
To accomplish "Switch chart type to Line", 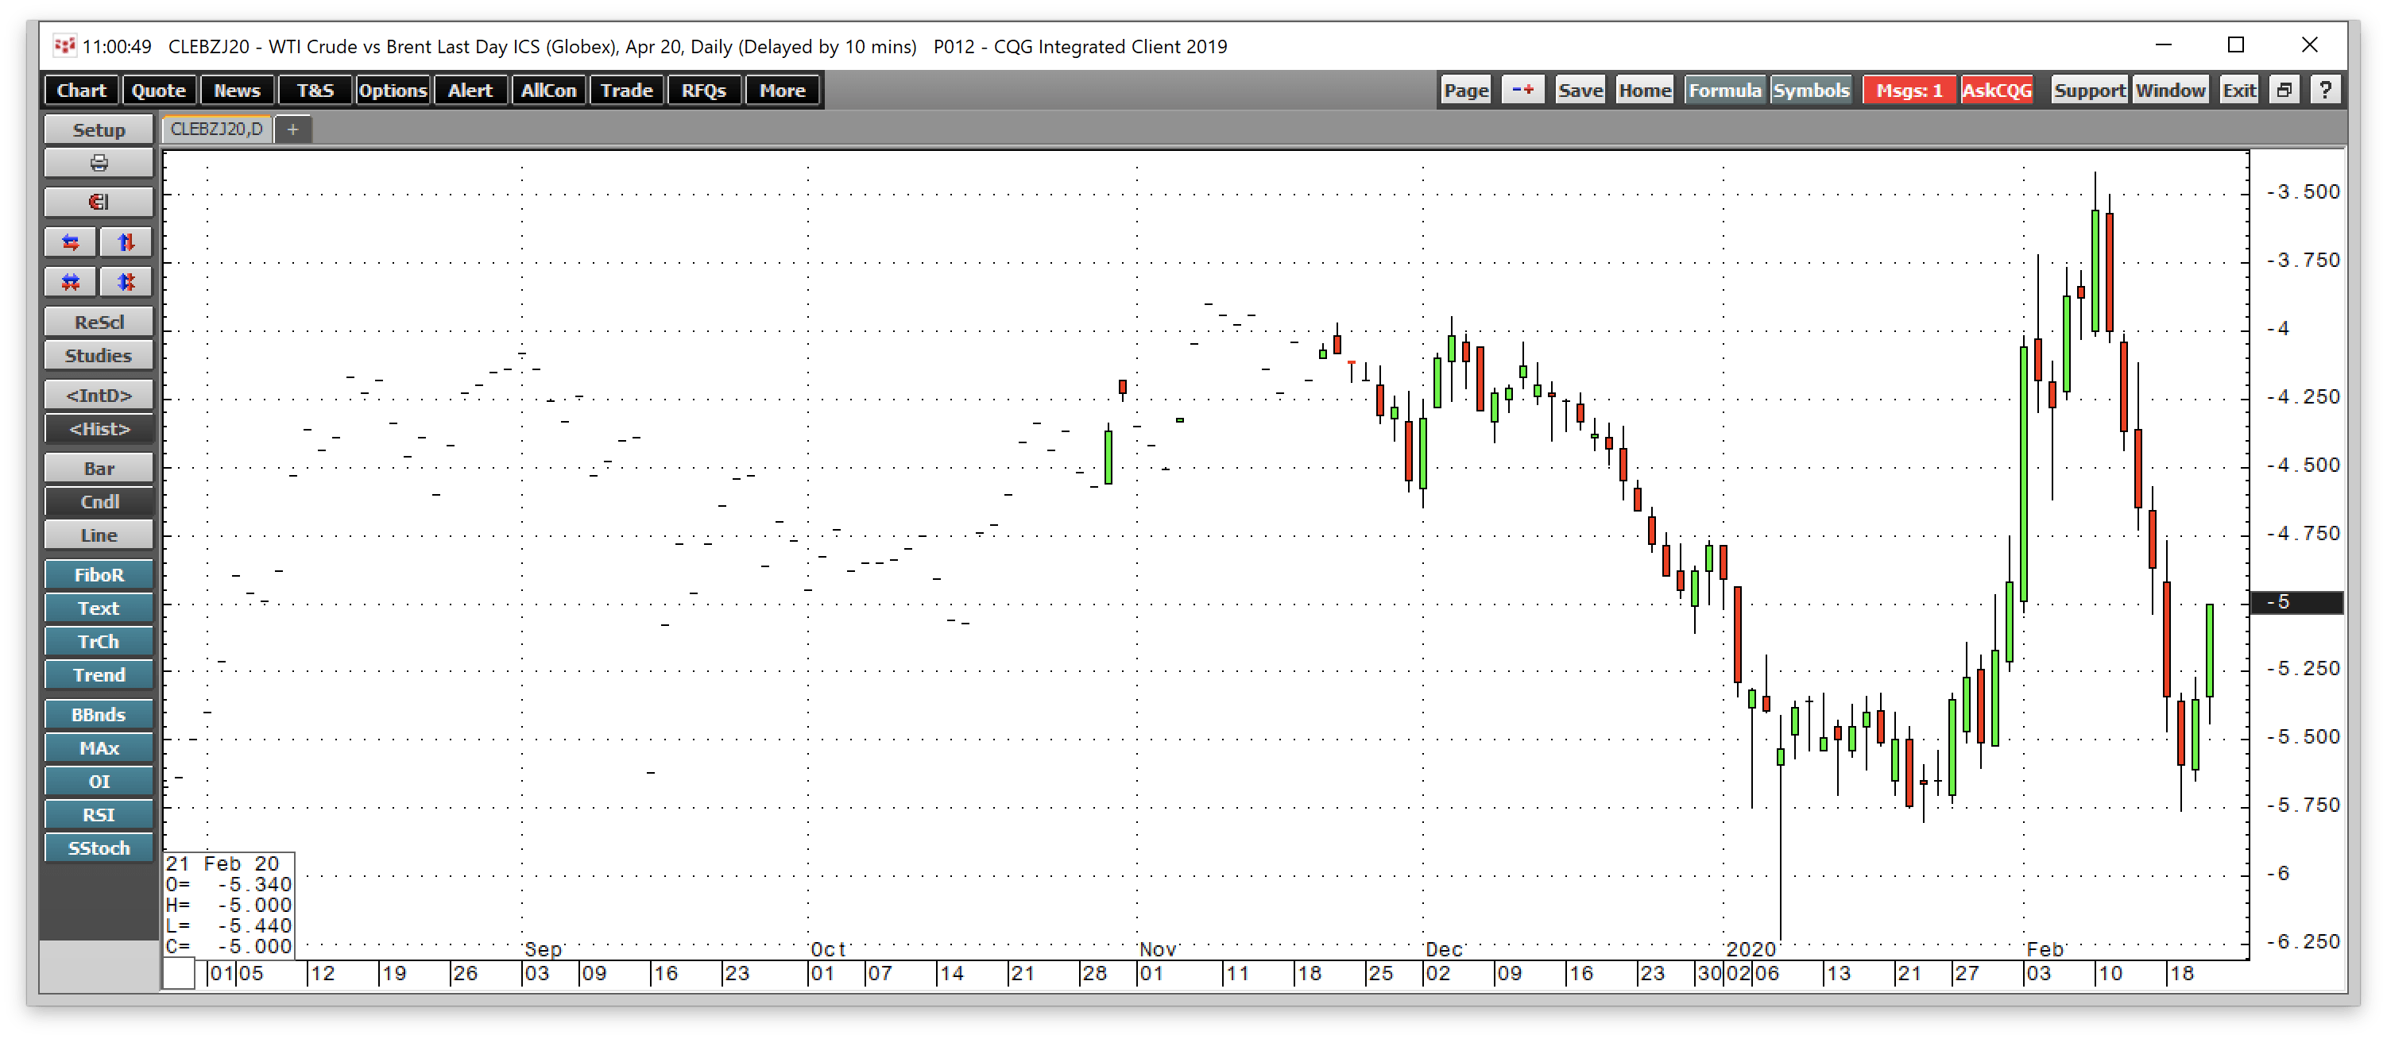I will point(99,535).
